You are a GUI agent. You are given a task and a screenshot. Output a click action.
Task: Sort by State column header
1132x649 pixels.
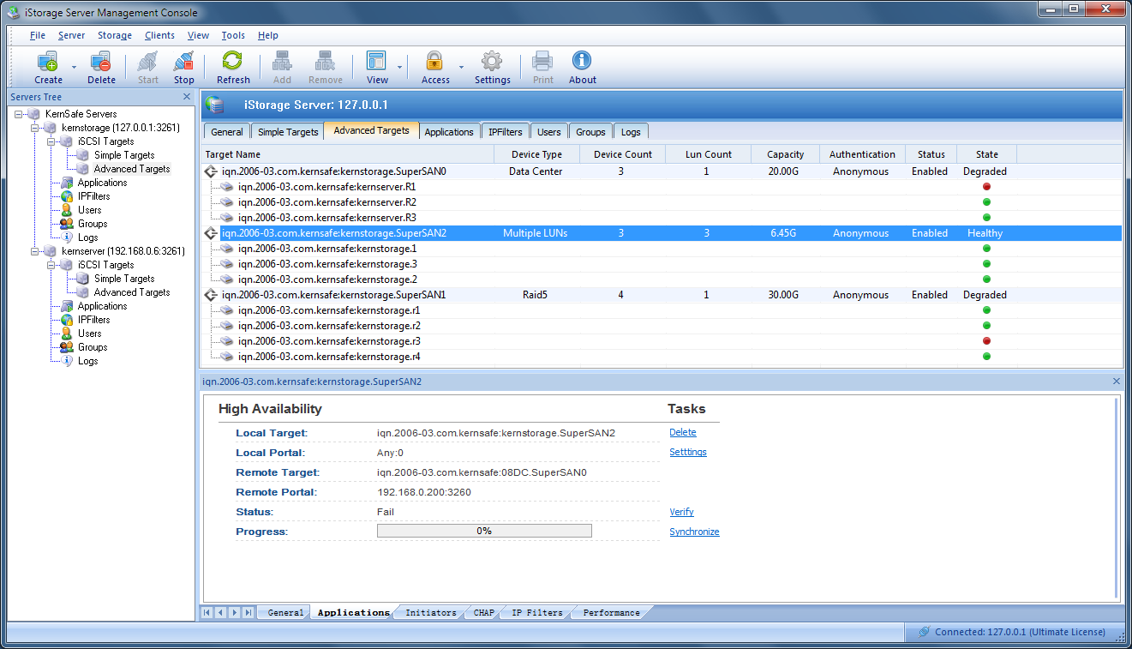tap(986, 154)
